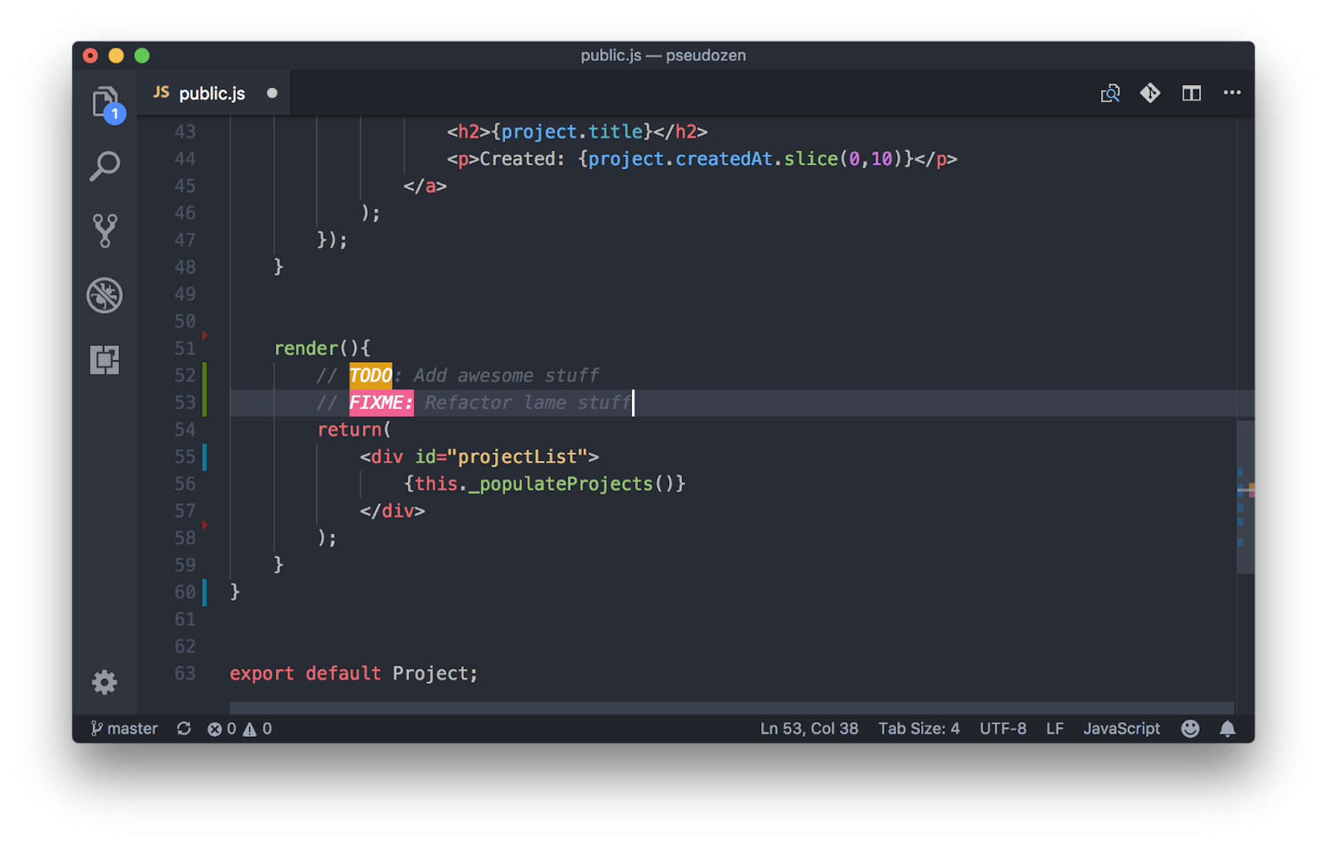Click Ln 53, Col 38 to go to line
Image resolution: width=1327 pixels, height=846 pixels.
[x=809, y=728]
